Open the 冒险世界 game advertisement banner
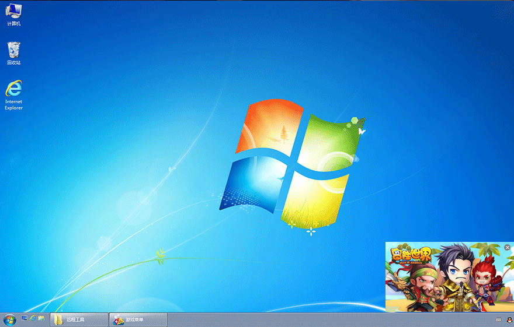 449,277
